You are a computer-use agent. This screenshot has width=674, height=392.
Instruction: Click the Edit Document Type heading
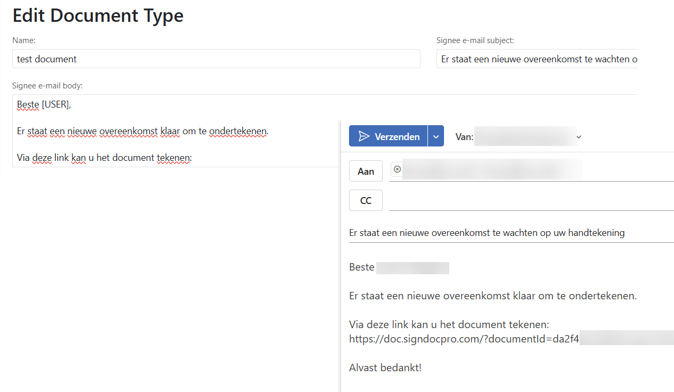point(98,15)
